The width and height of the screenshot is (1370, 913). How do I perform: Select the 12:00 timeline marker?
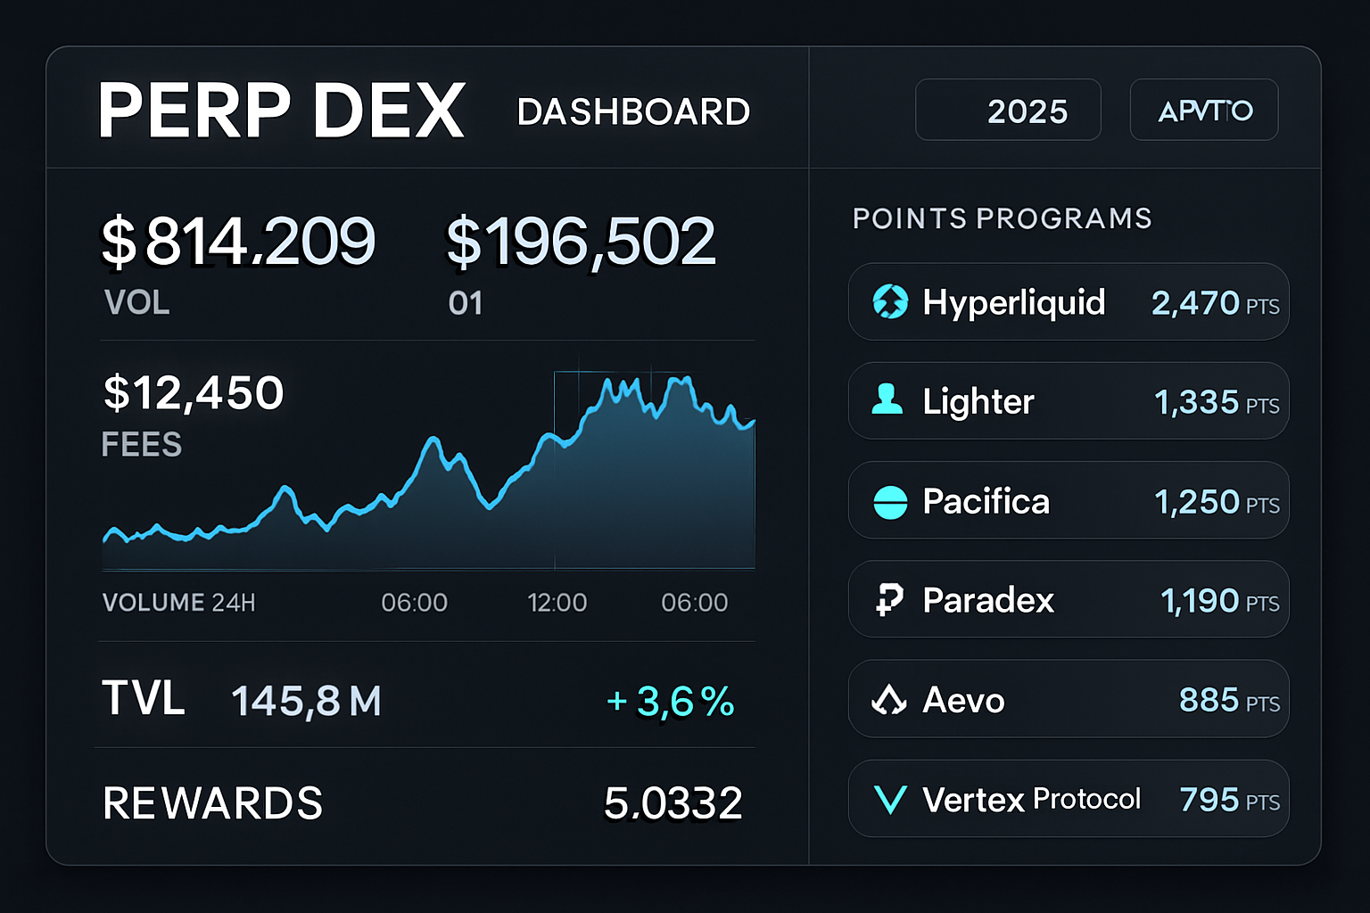[x=557, y=602]
